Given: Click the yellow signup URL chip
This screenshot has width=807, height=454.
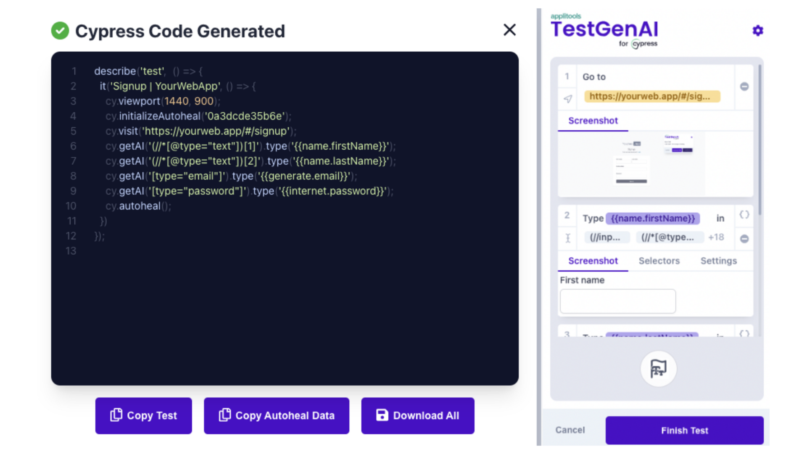Looking at the screenshot, I should [652, 96].
